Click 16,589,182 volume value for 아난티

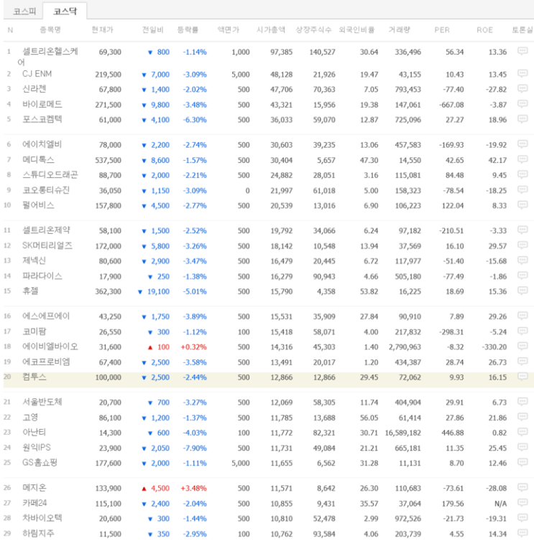tap(403, 433)
